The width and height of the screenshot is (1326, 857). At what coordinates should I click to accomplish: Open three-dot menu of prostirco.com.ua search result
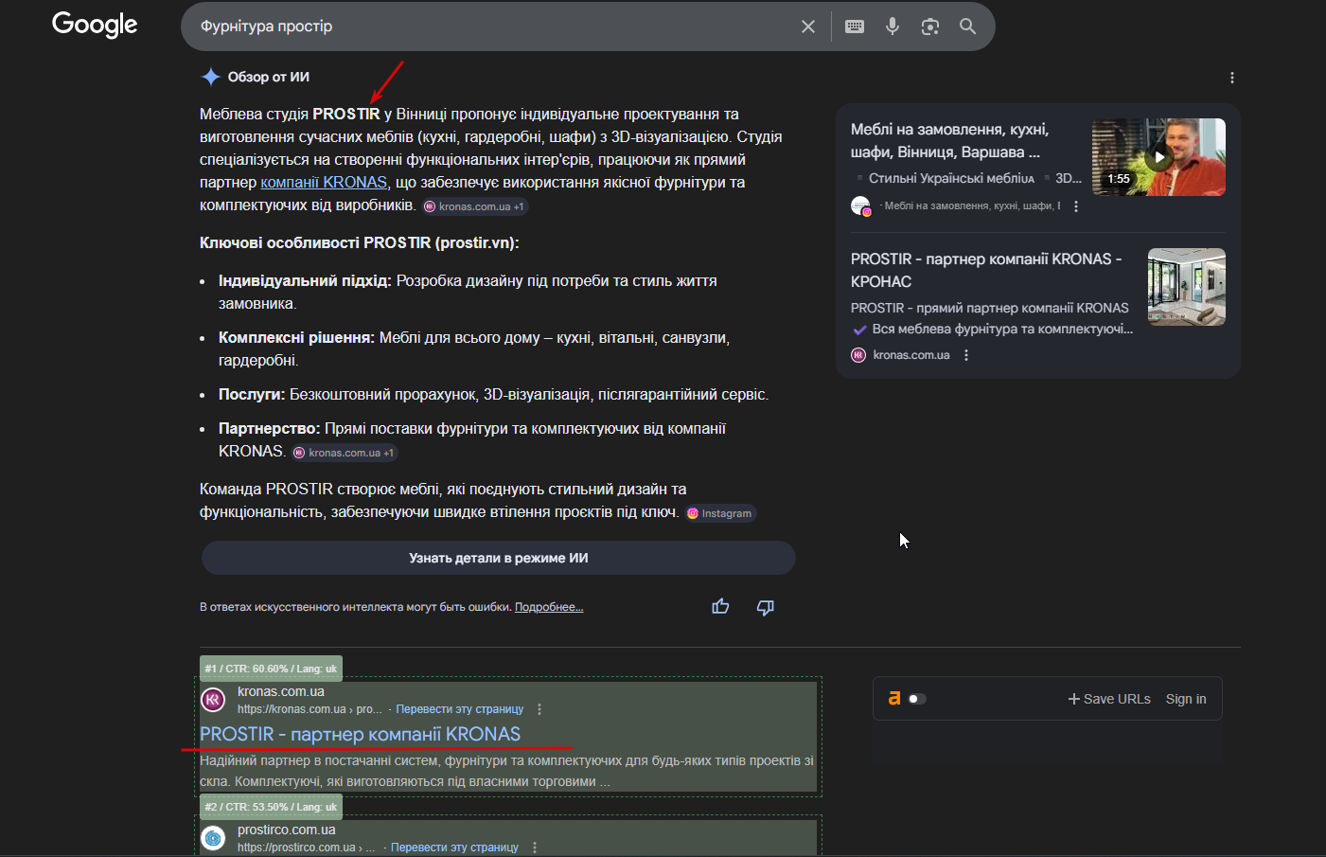click(x=535, y=848)
